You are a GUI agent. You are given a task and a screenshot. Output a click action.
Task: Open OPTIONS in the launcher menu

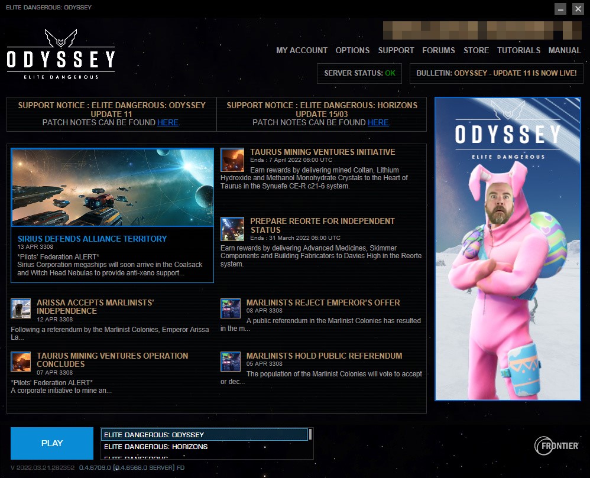[x=352, y=50]
